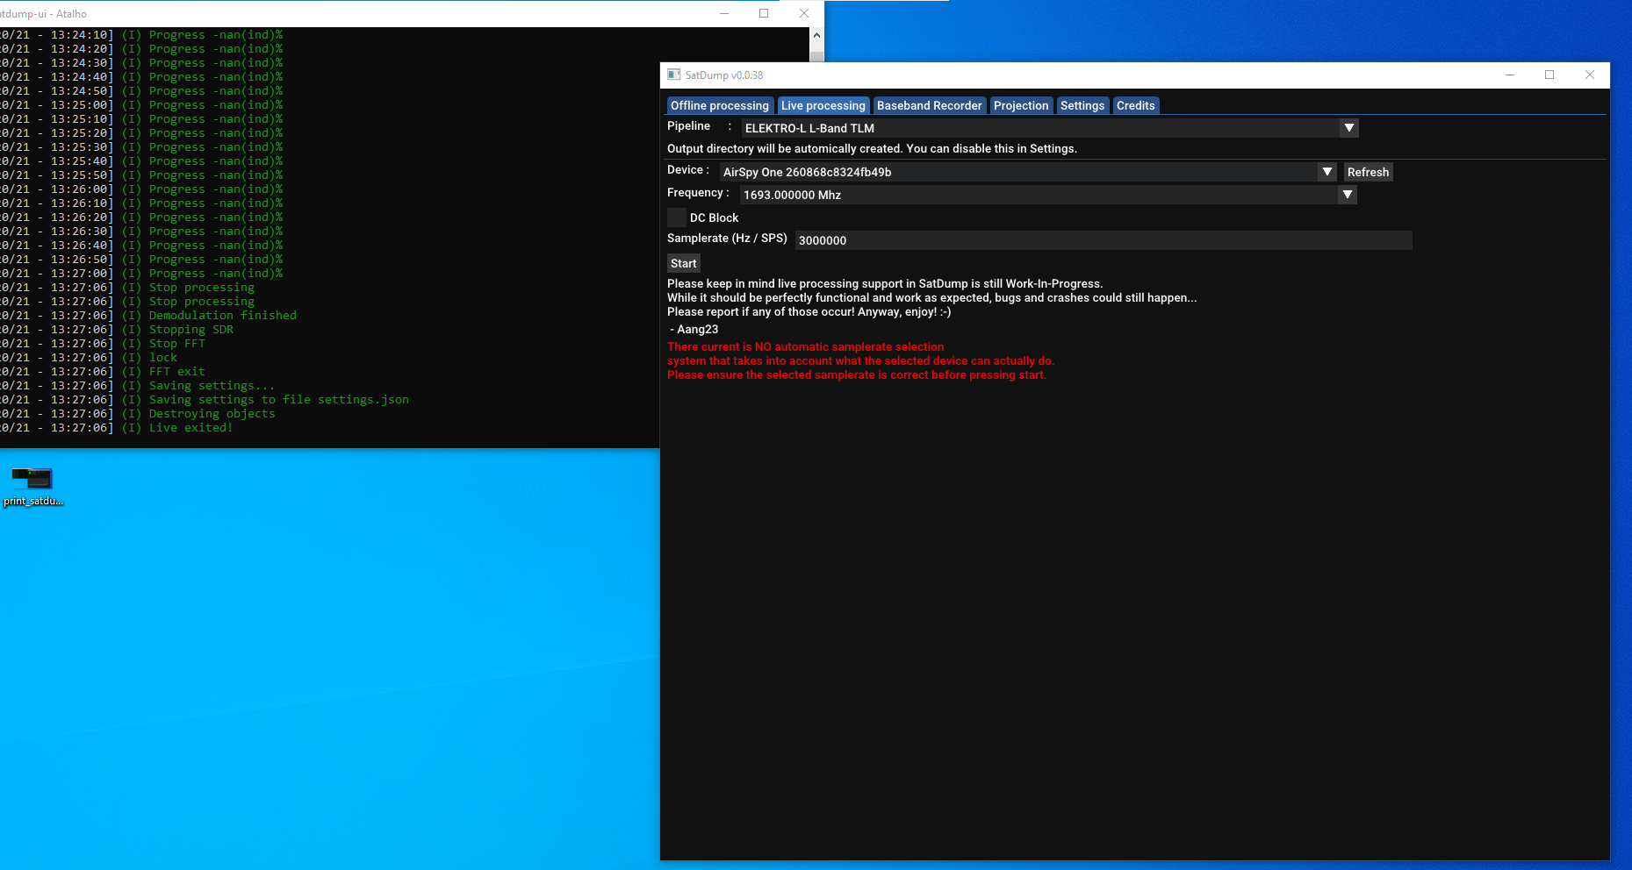Expand the Frequency dropdown next to 1693.000000 Mhz
The height and width of the screenshot is (870, 1632).
[x=1348, y=195]
